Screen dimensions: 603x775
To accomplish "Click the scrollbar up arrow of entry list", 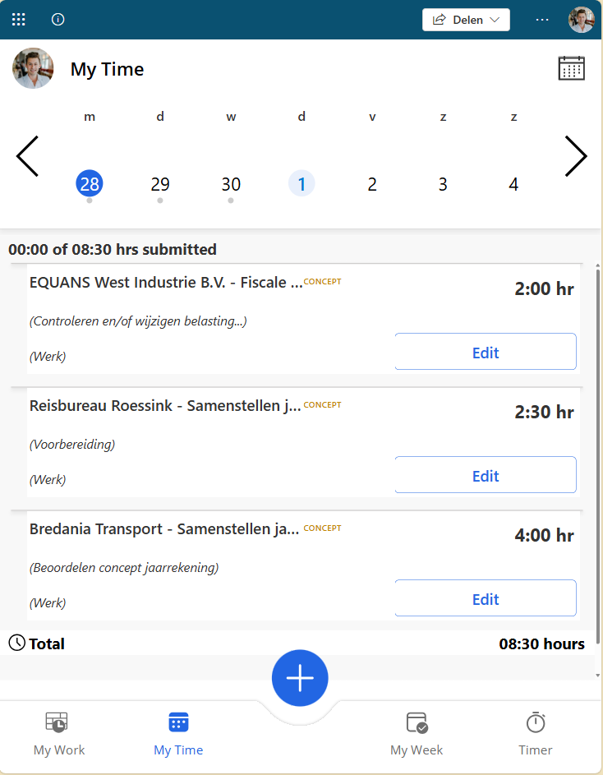I will [598, 266].
